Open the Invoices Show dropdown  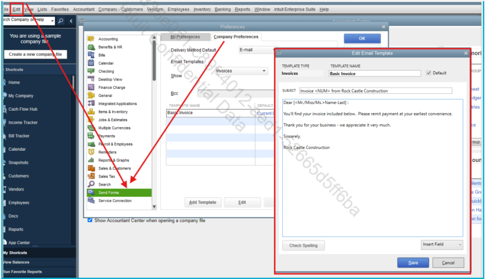[x=241, y=71]
